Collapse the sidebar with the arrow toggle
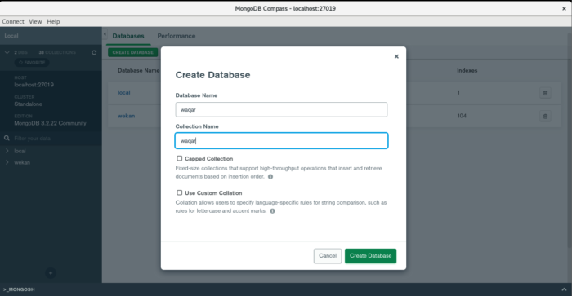Image resolution: width=572 pixels, height=296 pixels. tap(105, 34)
